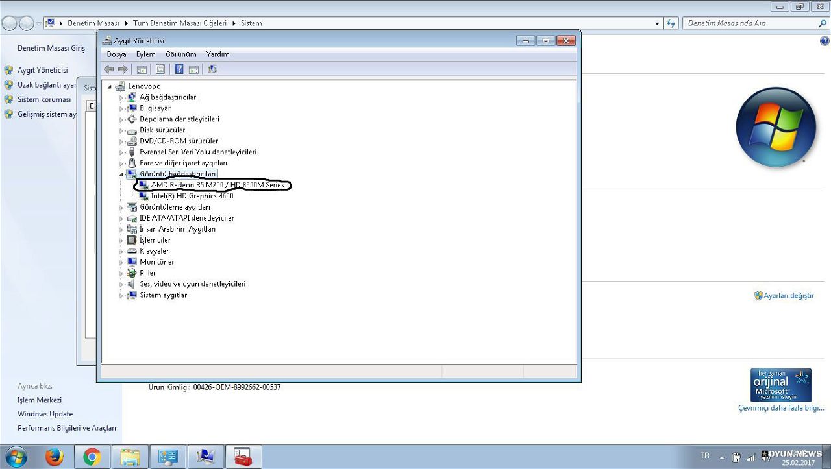
Task: Open Sistem koruması link
Action: pyautogui.click(x=44, y=99)
